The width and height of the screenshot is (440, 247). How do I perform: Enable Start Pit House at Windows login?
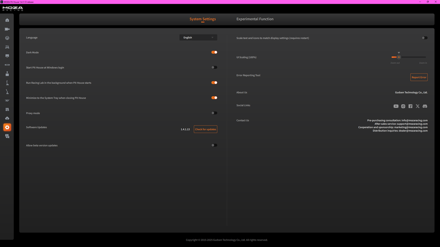(214, 67)
